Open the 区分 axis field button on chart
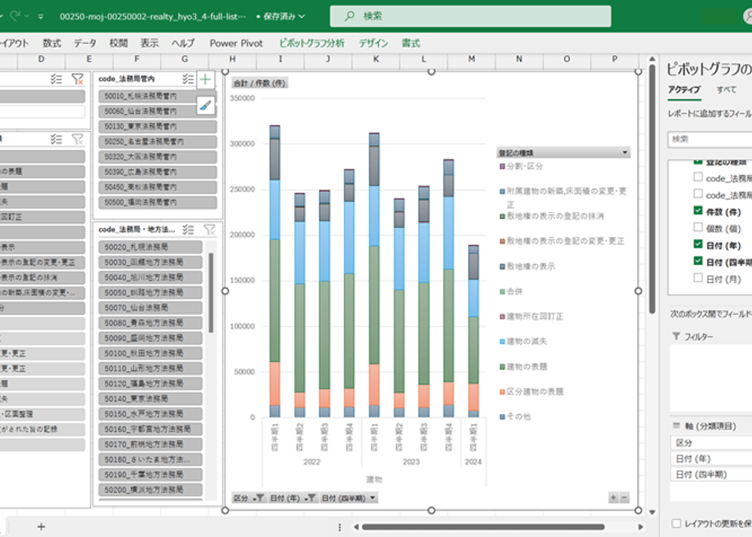Viewport: 752px width, 537px height. click(248, 498)
